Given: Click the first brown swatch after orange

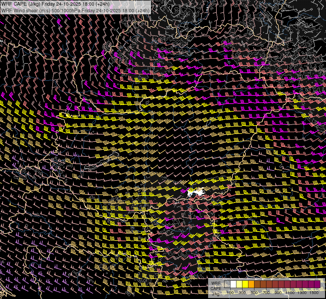Looking at the screenshot, I should [257, 284].
